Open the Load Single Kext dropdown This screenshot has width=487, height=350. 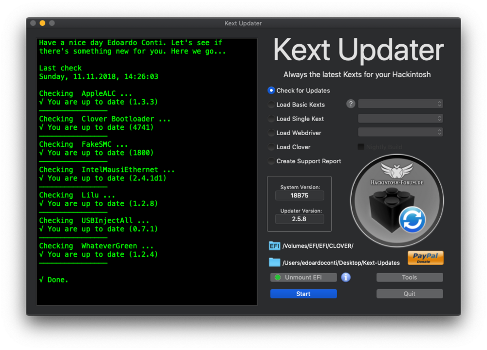point(400,119)
